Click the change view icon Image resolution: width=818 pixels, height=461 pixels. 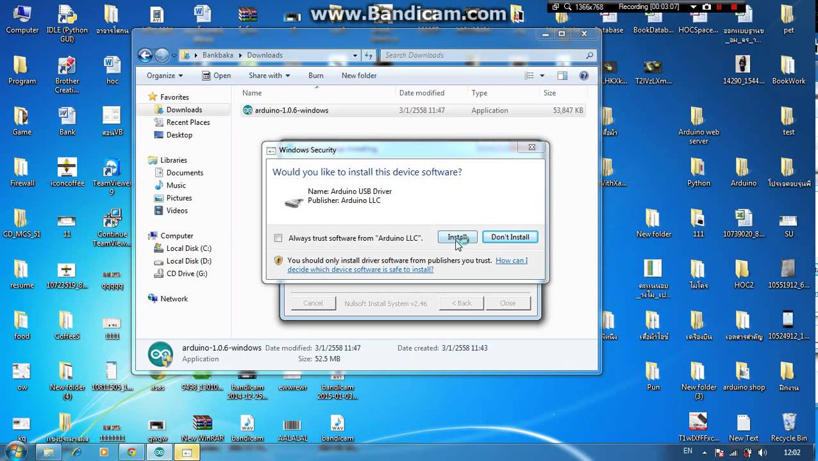[529, 76]
